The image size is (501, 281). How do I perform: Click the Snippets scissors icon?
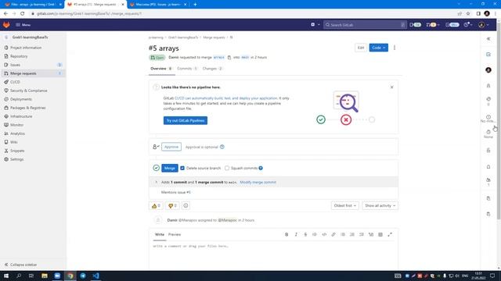(x=6, y=151)
